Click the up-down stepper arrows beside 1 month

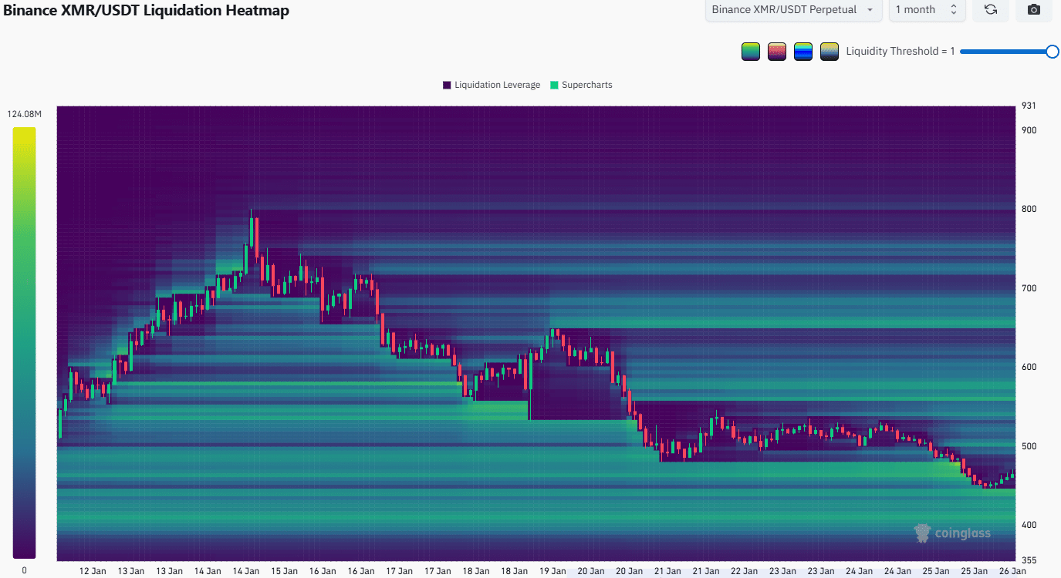(x=954, y=10)
